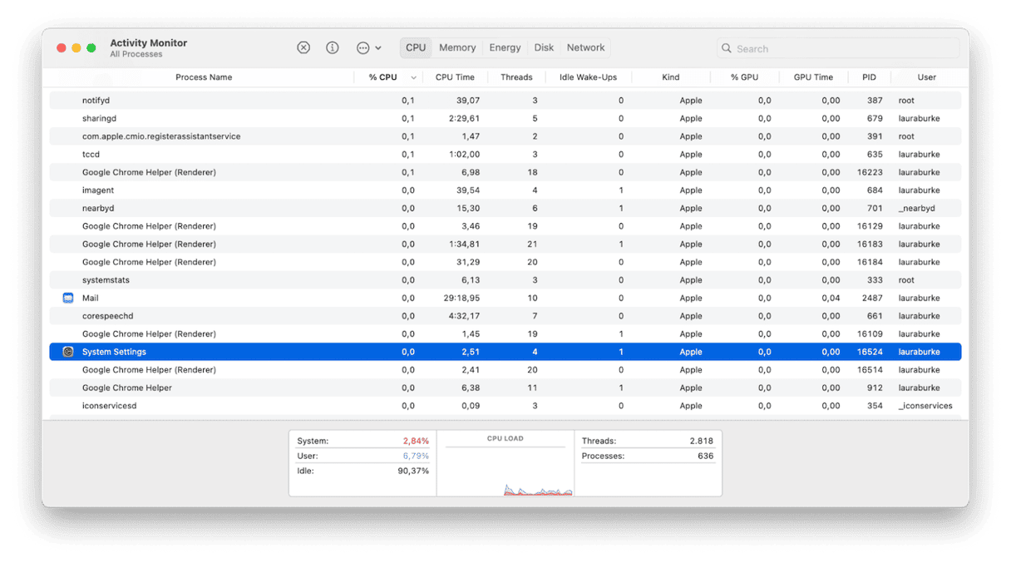
Task: Select the Memory tab
Action: [456, 47]
